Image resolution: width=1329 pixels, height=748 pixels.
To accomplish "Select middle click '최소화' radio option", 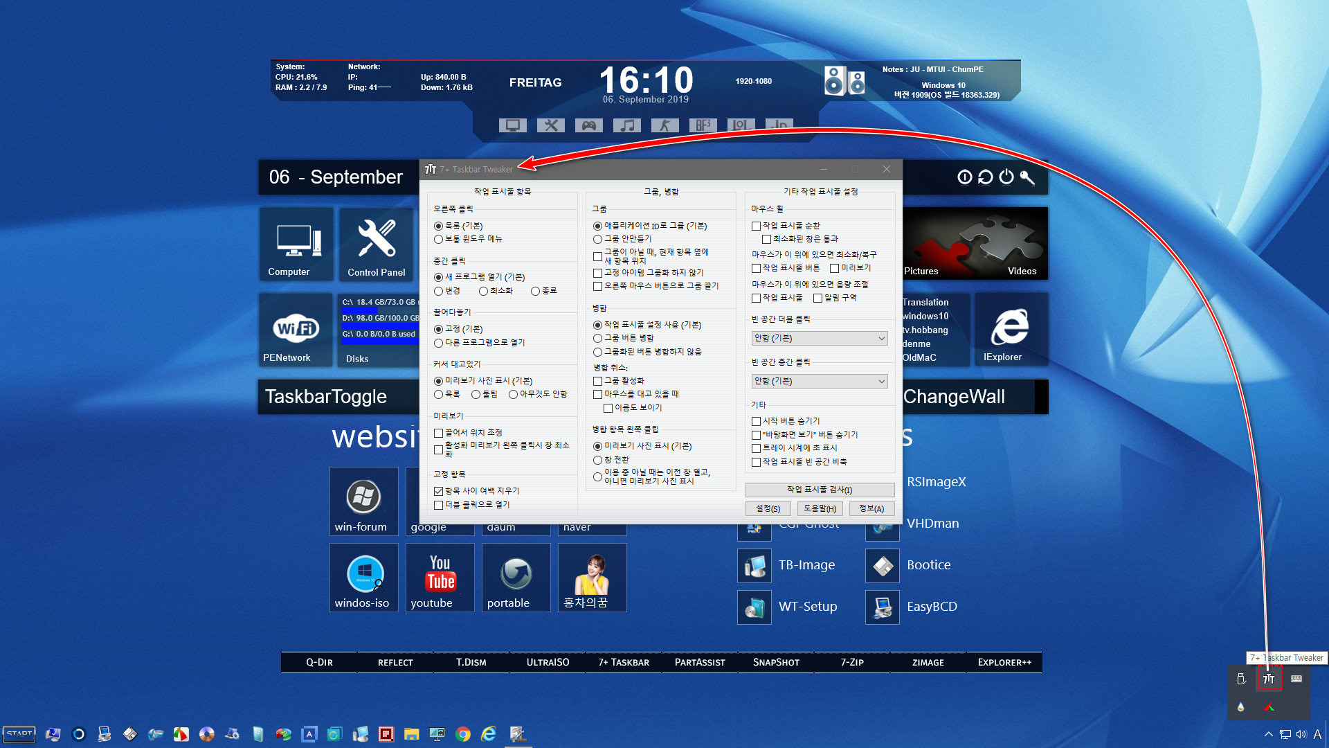I will pyautogui.click(x=483, y=291).
